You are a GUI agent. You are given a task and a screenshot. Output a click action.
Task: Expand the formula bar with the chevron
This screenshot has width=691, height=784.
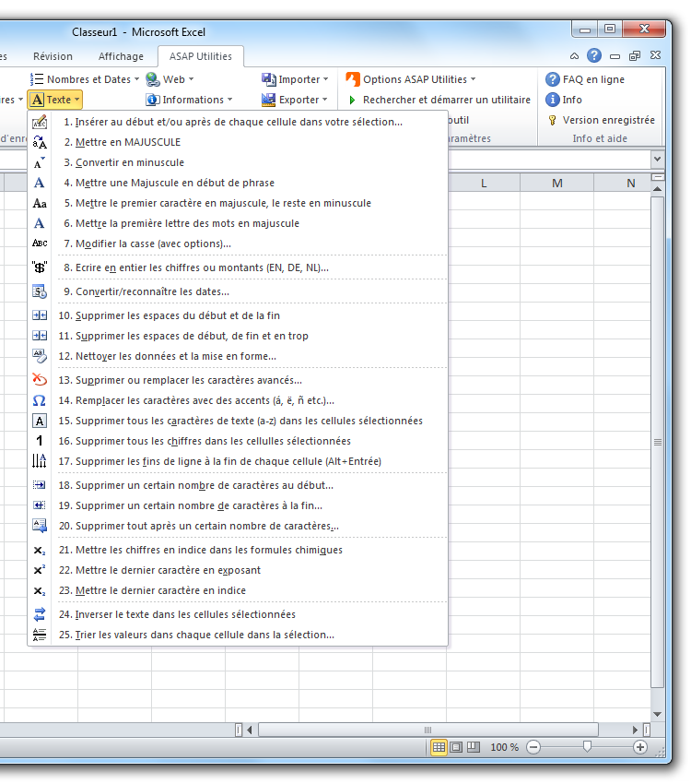click(657, 159)
